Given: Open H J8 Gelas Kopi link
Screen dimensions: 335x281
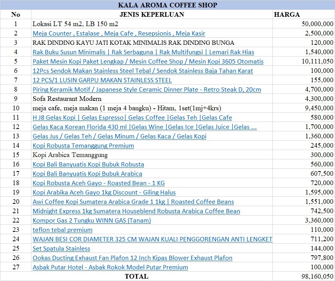Looking at the screenshot, I should (x=132, y=118).
